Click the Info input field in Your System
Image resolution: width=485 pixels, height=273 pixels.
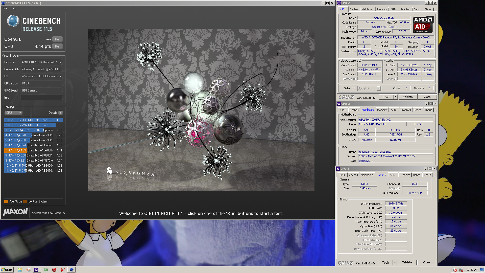click(x=41, y=98)
